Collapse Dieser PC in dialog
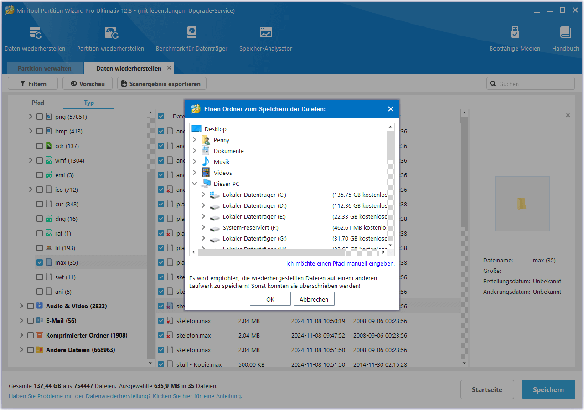This screenshot has width=584, height=410. 195,184
